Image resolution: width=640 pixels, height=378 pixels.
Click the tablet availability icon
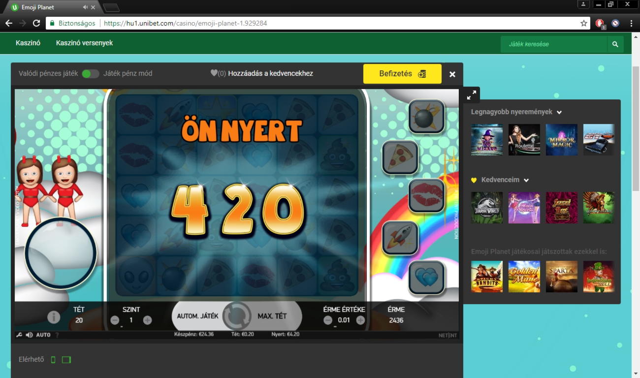[x=66, y=360]
